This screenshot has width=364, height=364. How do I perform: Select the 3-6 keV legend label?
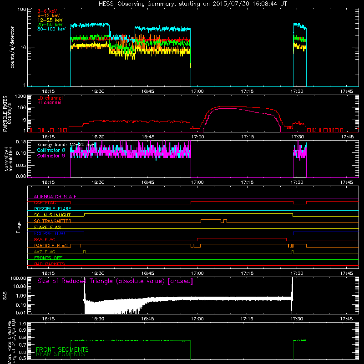pos(47,11)
